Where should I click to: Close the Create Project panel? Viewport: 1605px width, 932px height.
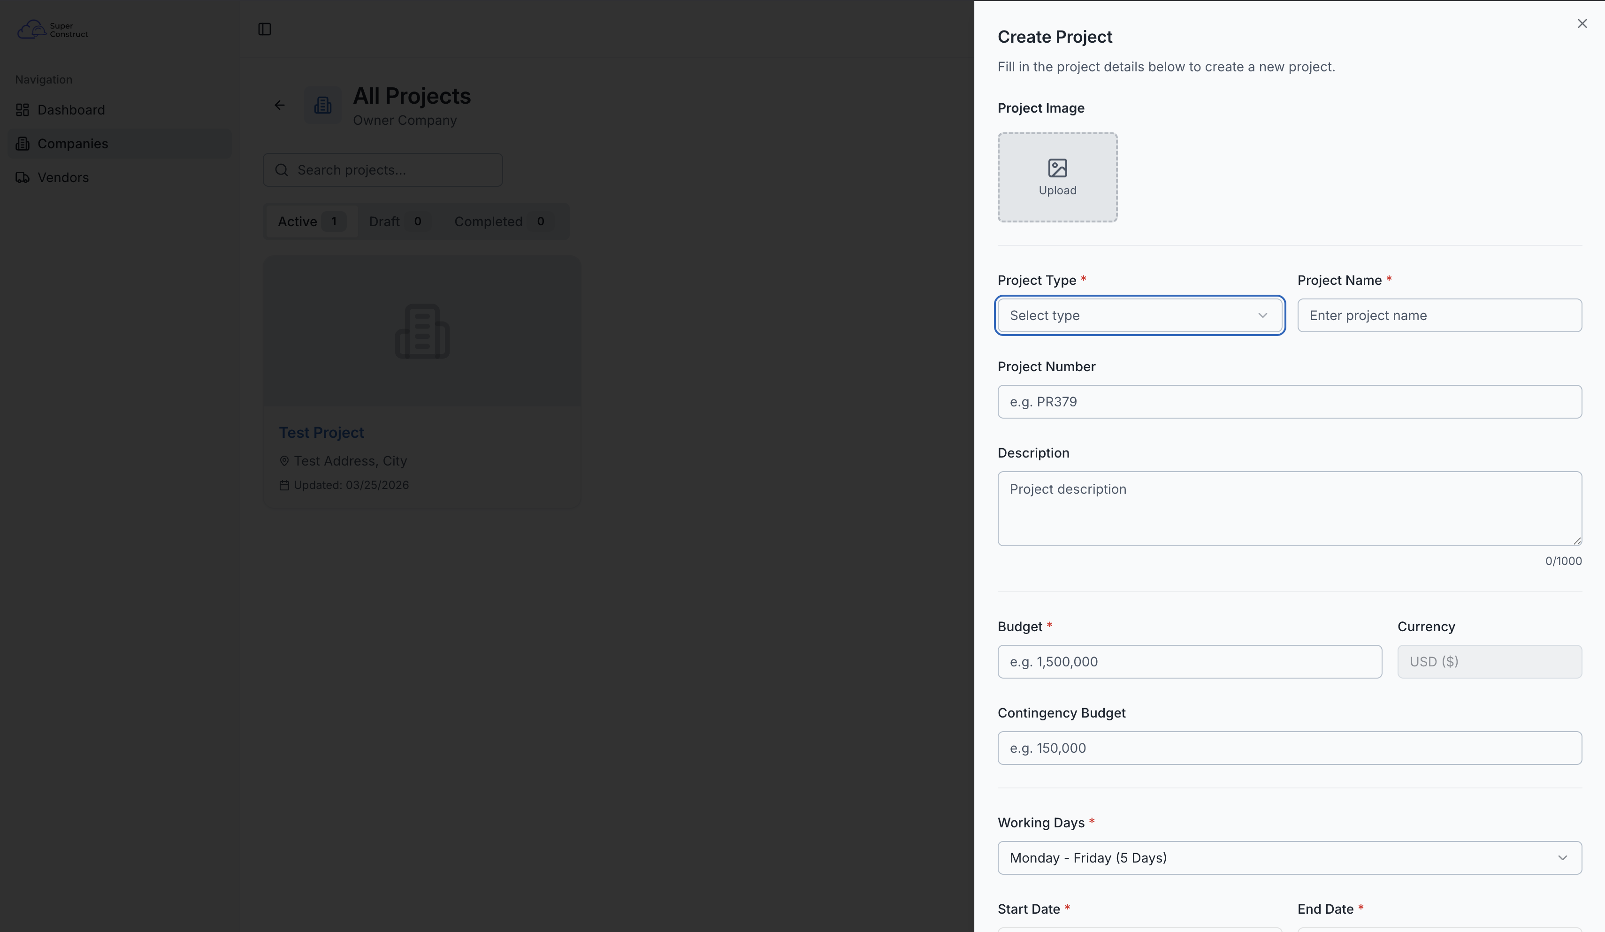1582,23
